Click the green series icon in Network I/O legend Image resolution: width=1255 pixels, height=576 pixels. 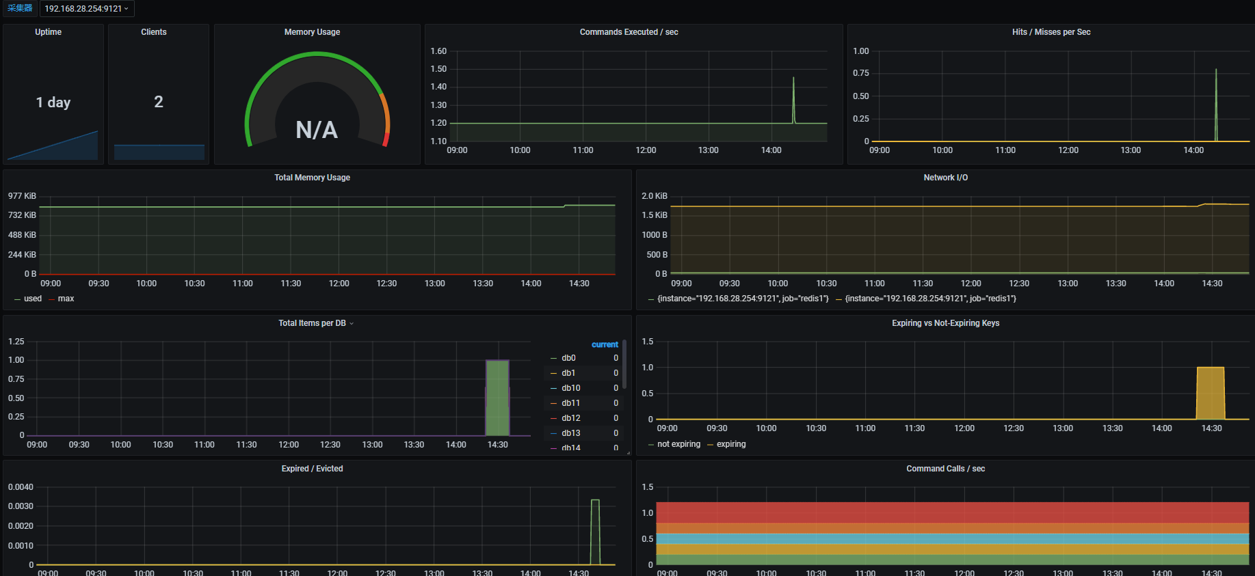coord(651,299)
